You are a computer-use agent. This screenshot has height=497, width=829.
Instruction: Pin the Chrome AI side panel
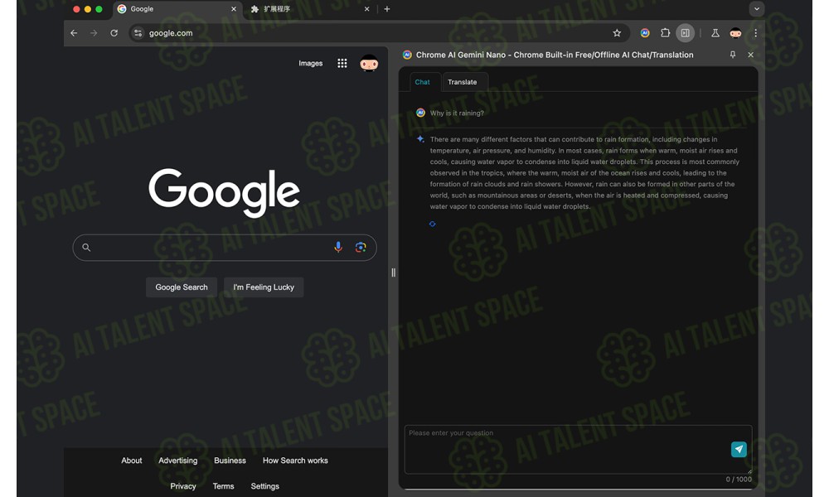(x=733, y=55)
